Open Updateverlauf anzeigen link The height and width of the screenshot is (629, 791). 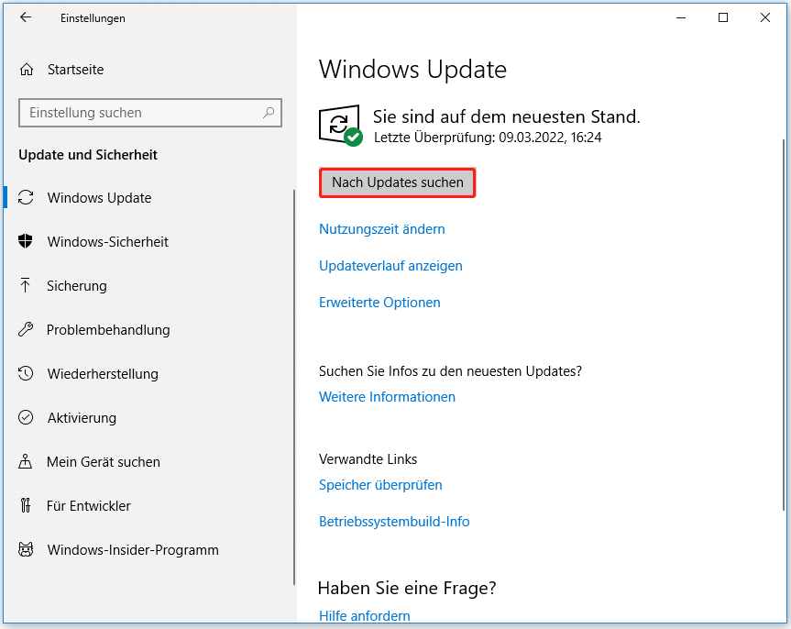[x=390, y=266]
